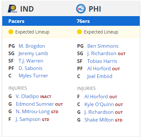142x137 pixels.
Task: Click the Philadelphia 76ers team logo
Action: coord(81,9)
